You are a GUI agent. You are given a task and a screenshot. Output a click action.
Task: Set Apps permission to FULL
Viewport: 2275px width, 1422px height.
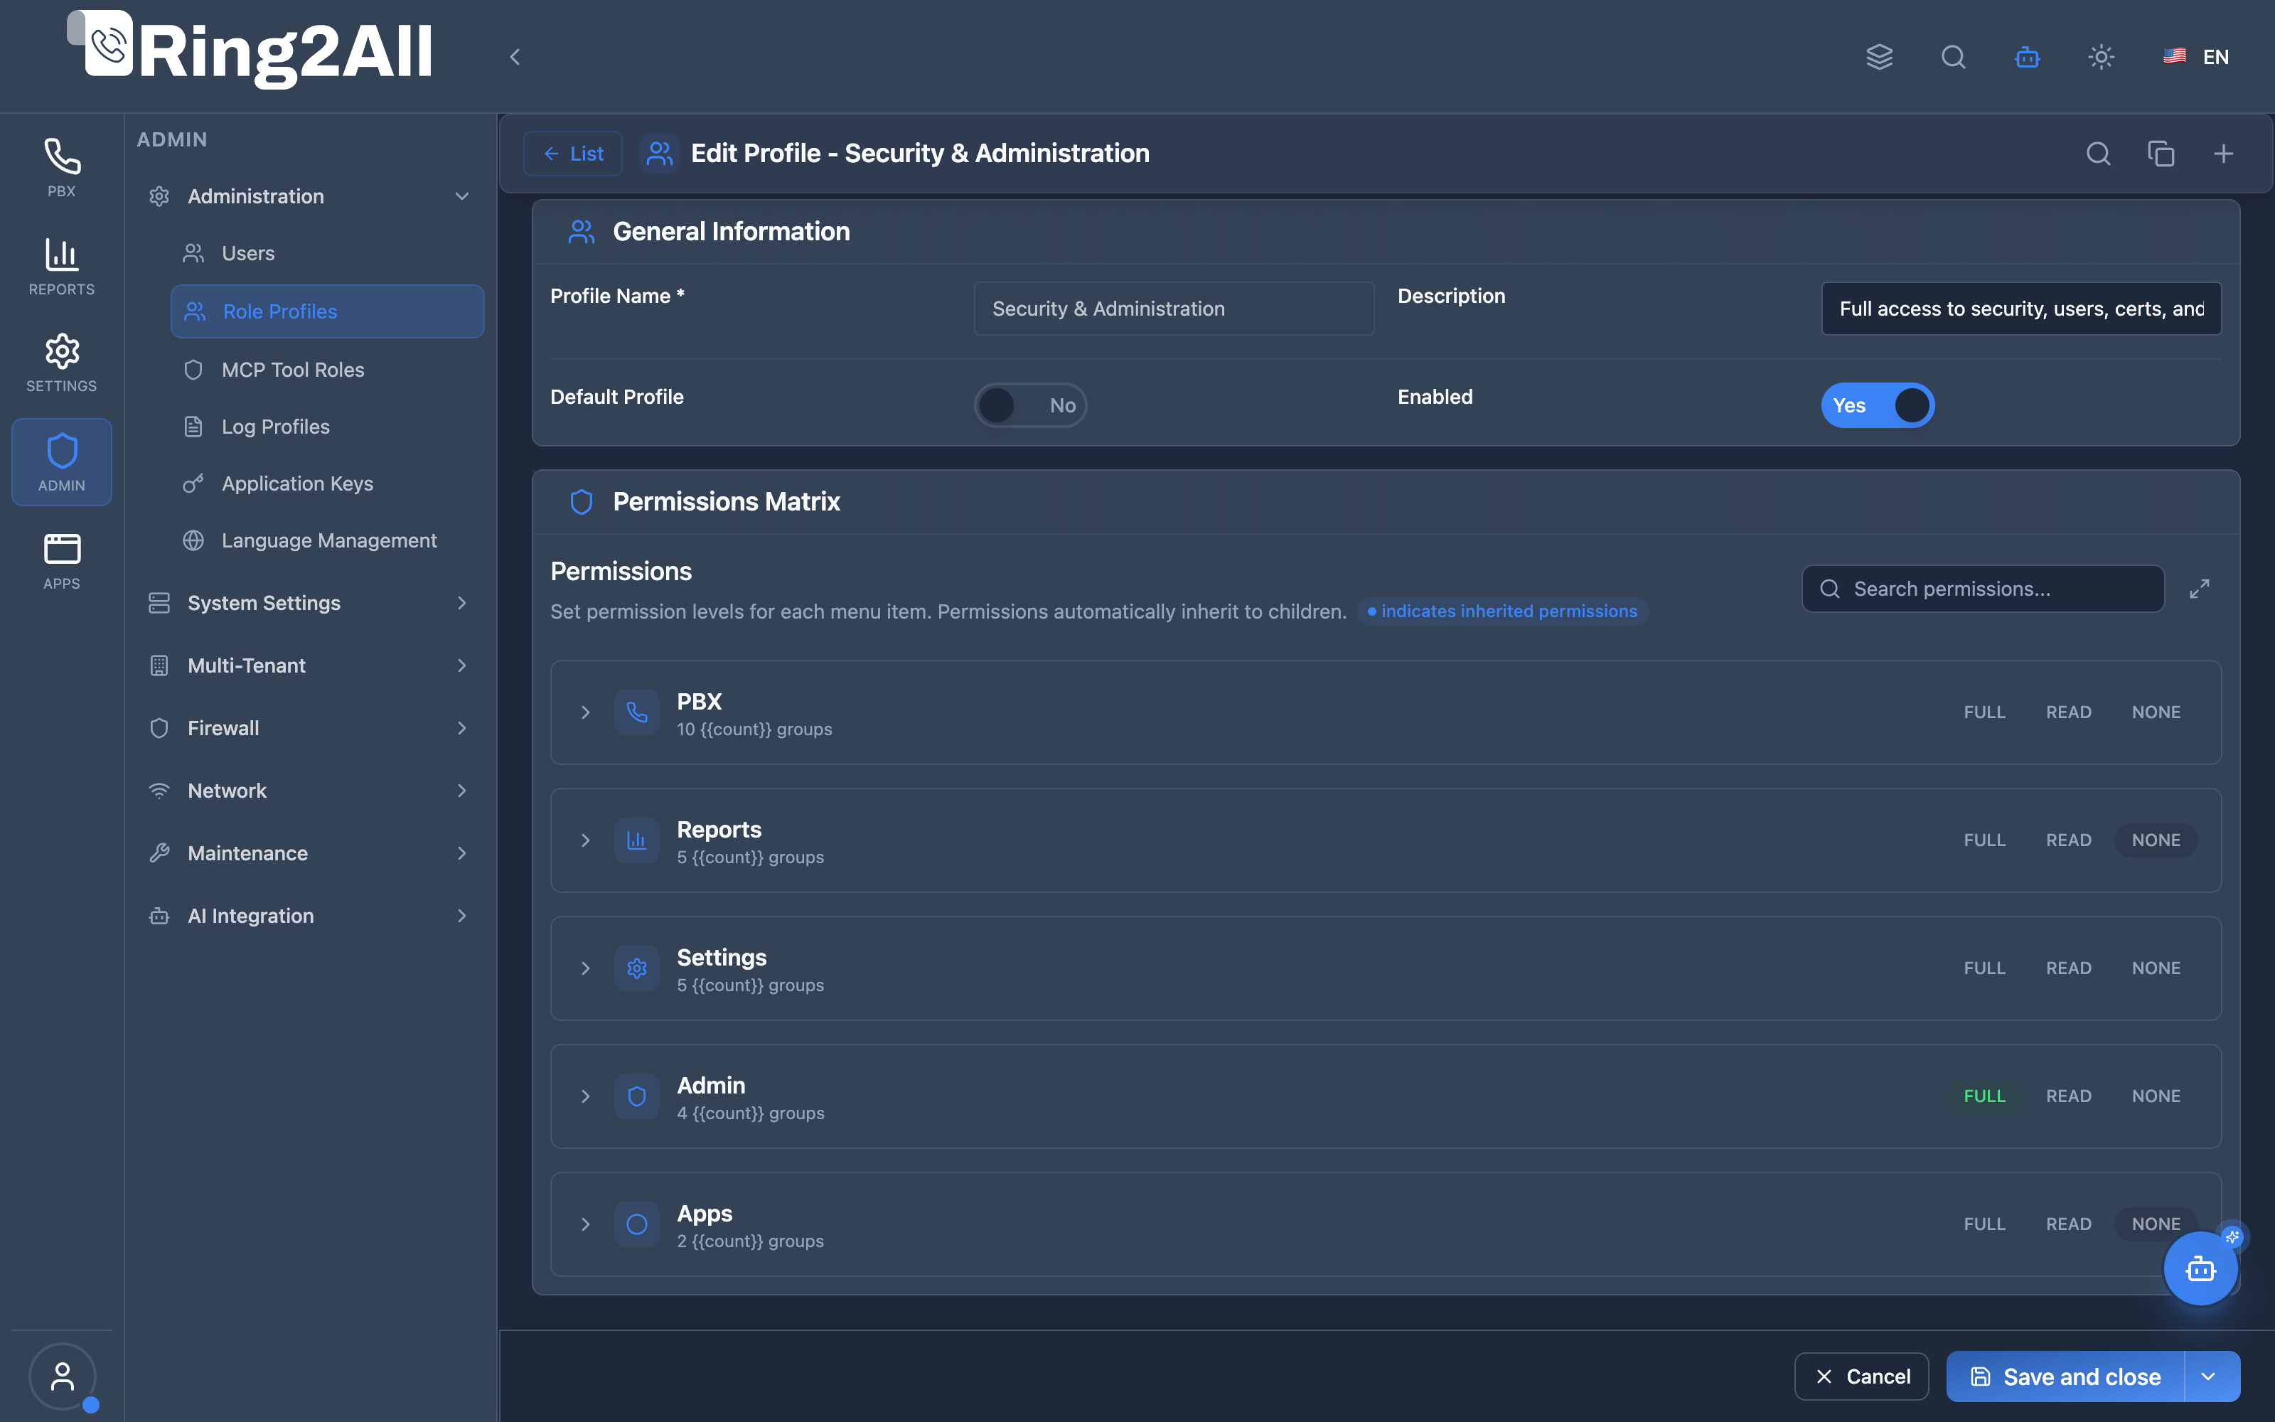[x=1984, y=1224]
